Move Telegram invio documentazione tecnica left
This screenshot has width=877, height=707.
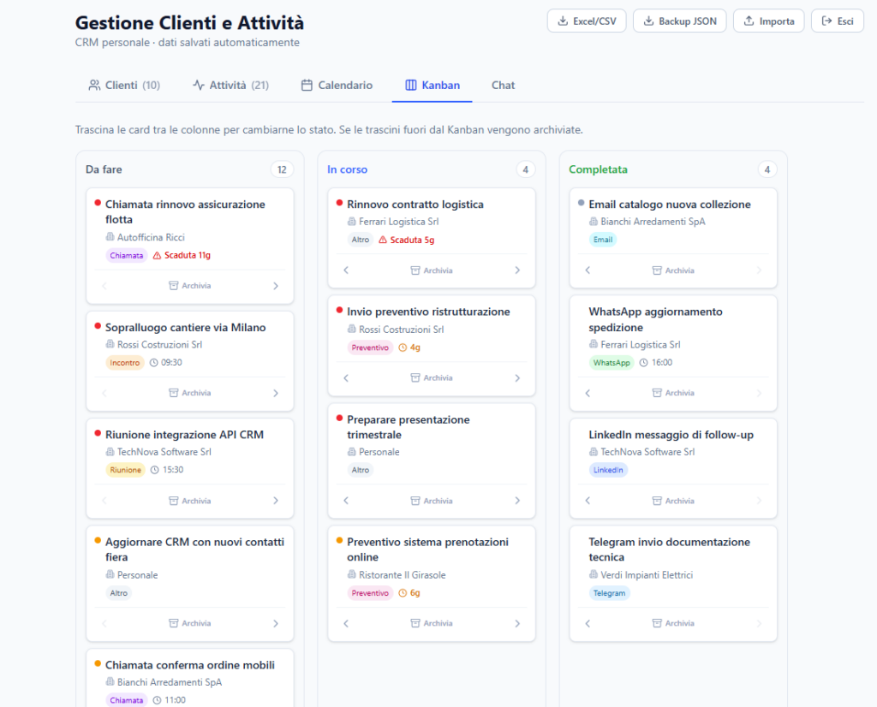coord(588,623)
